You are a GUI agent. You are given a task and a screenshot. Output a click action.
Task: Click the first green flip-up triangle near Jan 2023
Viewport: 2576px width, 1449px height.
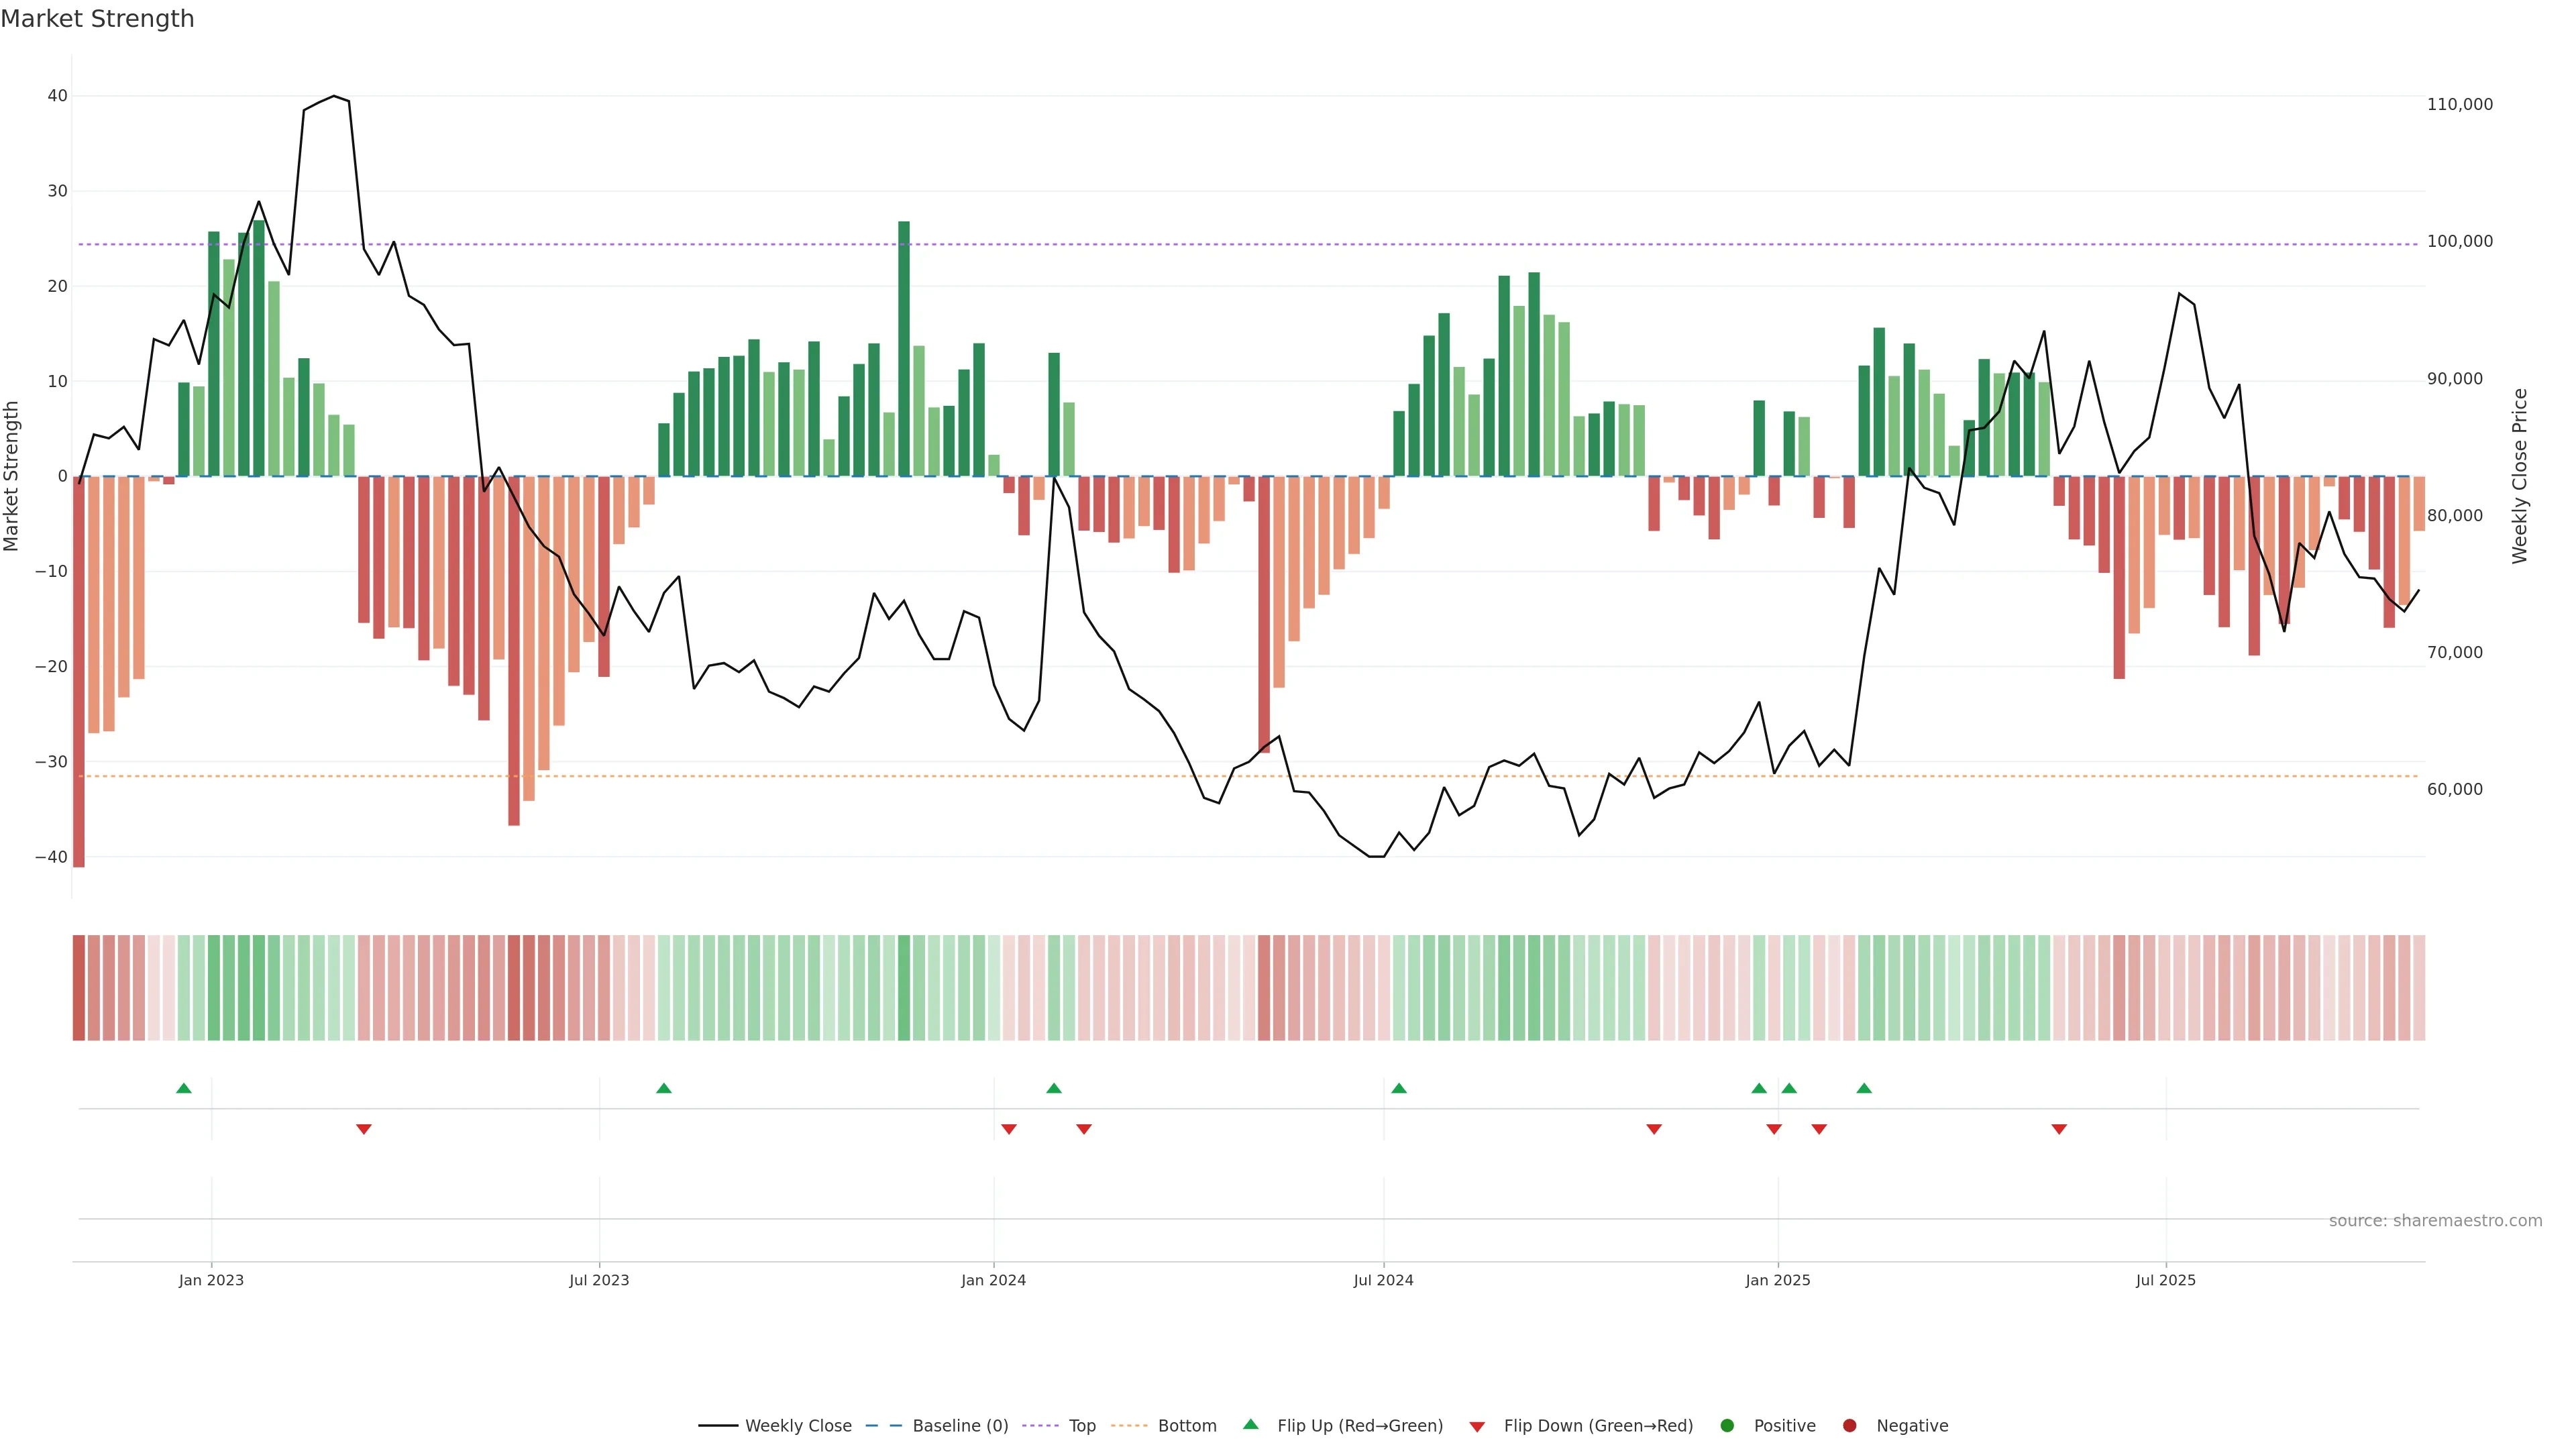(184, 1088)
